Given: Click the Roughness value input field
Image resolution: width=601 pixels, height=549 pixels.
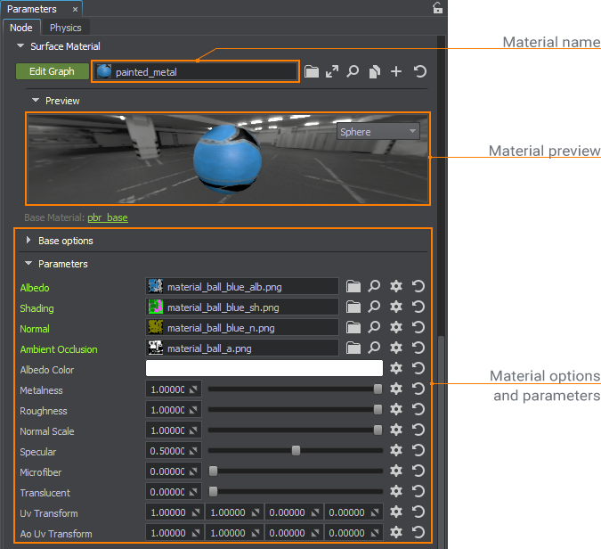Looking at the screenshot, I should (x=167, y=410).
